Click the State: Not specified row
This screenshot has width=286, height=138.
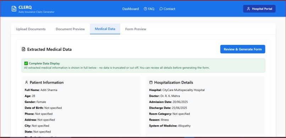click(38, 132)
